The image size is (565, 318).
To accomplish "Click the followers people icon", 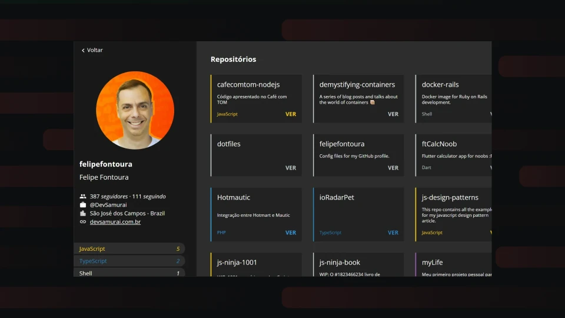I will (x=83, y=196).
